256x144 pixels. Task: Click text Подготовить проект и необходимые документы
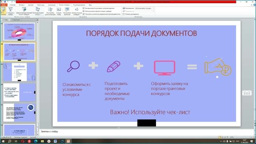[x=117, y=91]
